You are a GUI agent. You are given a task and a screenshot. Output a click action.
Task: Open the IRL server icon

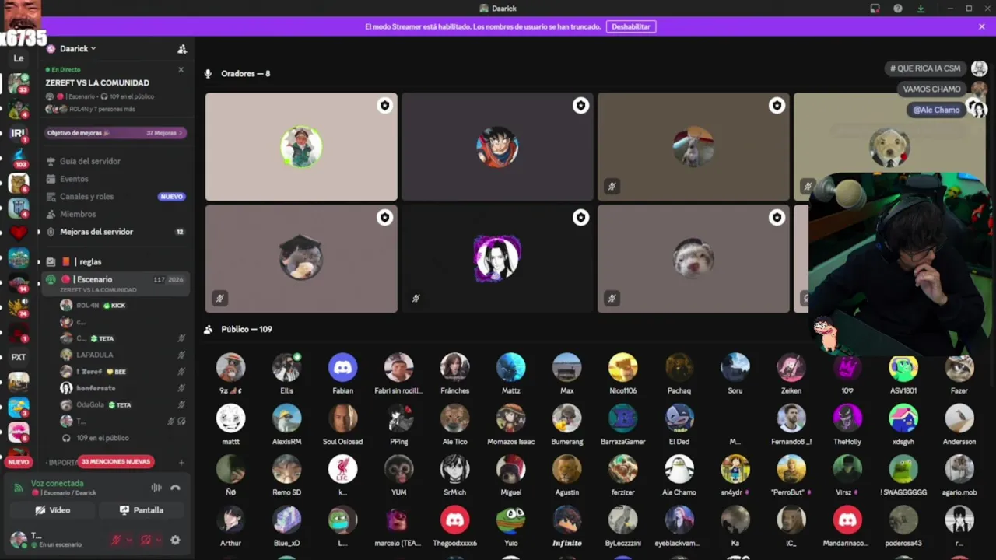pyautogui.click(x=19, y=133)
